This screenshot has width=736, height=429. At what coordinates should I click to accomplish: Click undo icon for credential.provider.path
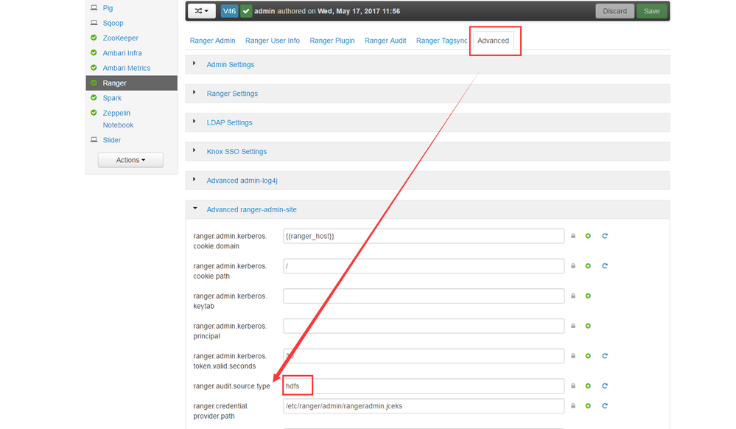click(x=605, y=406)
